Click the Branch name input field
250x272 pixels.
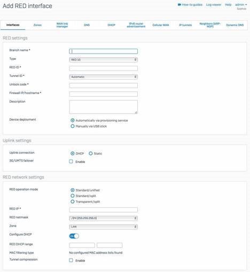click(103, 51)
